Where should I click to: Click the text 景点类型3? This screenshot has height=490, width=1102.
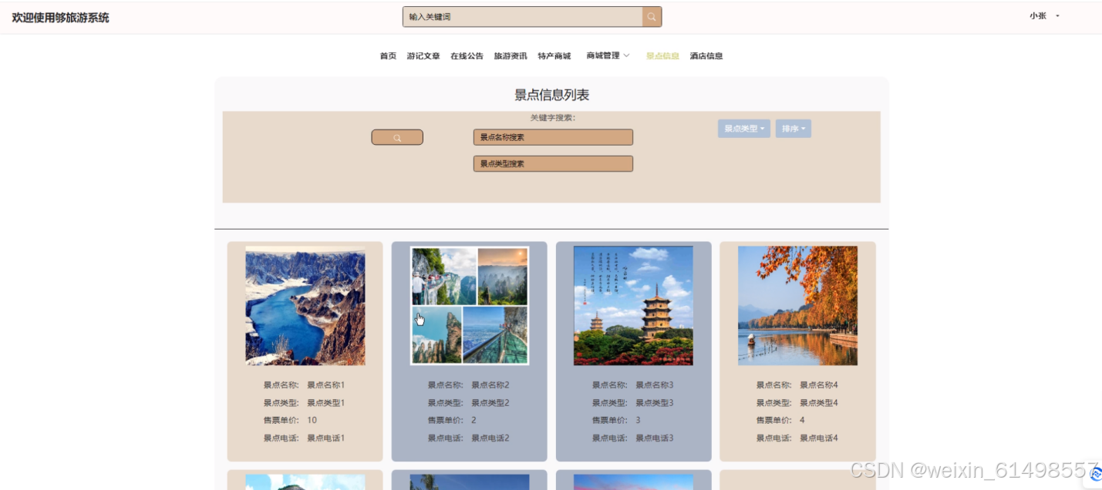[x=655, y=403]
